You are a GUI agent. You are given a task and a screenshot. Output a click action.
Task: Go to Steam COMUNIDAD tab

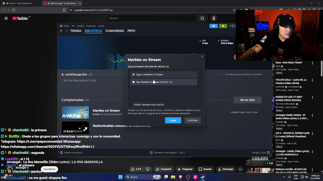115,31
